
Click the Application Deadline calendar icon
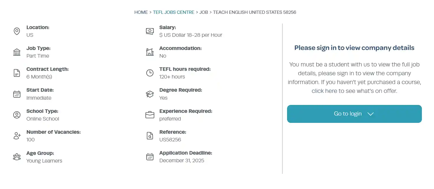click(150, 157)
